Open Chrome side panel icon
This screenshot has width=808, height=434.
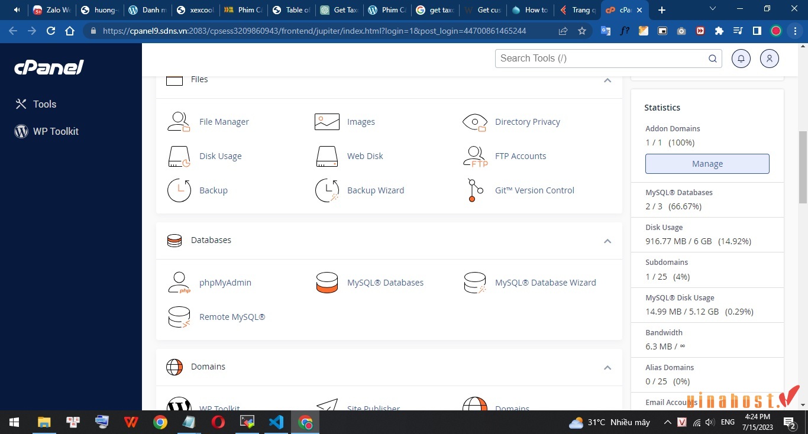coord(757,31)
